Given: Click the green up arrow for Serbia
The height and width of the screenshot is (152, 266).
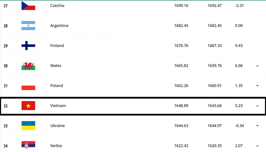Looking at the screenshot, I should [x=257, y=146].
